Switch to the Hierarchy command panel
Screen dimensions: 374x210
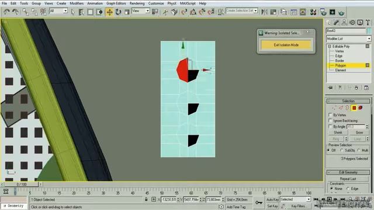pyautogui.click(x=344, y=22)
